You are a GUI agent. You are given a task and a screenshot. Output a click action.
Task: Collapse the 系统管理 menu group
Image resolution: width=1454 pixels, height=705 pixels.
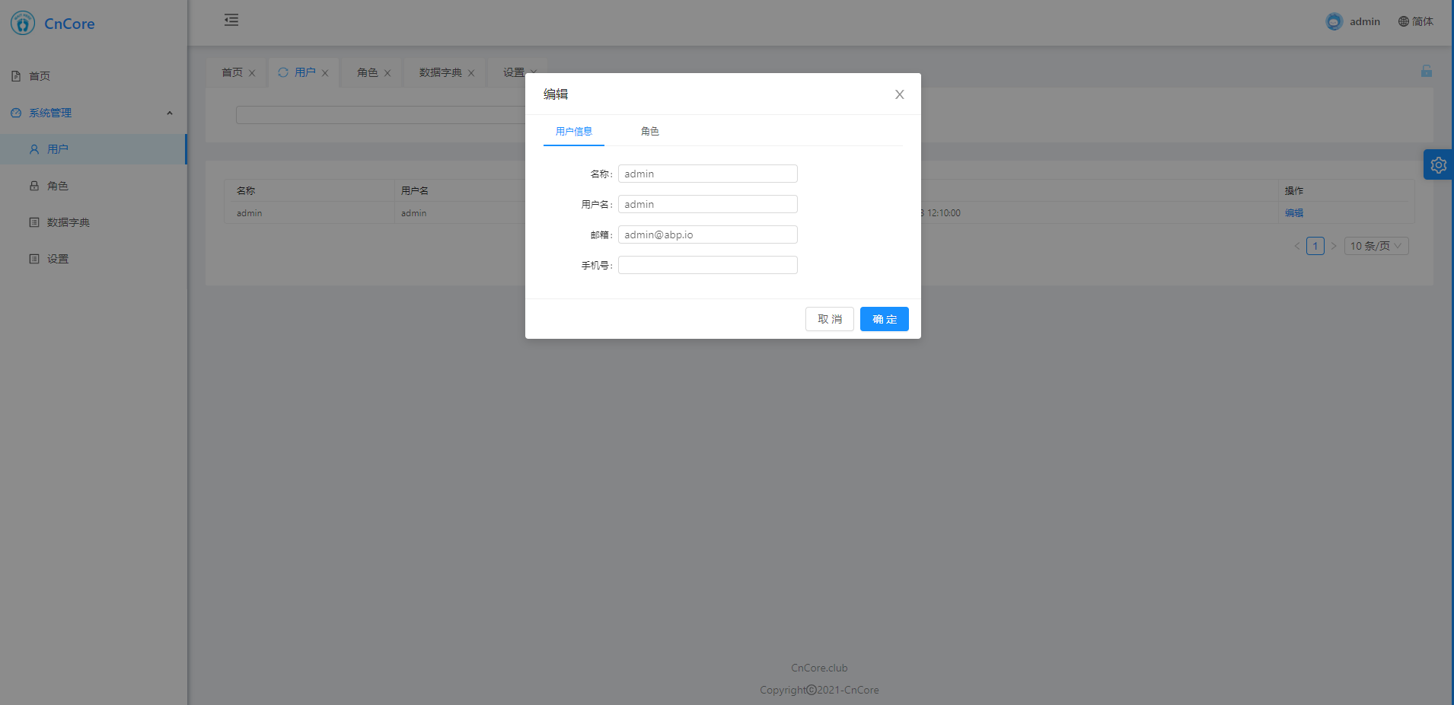click(x=169, y=113)
